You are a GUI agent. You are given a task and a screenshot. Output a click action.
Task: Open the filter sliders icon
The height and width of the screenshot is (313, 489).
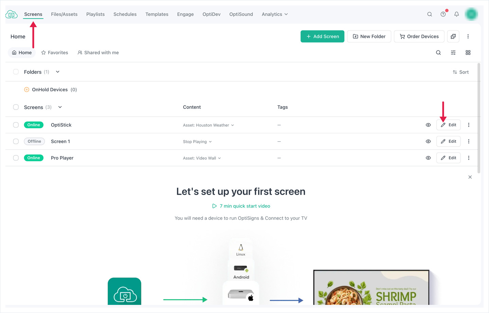coord(453,53)
